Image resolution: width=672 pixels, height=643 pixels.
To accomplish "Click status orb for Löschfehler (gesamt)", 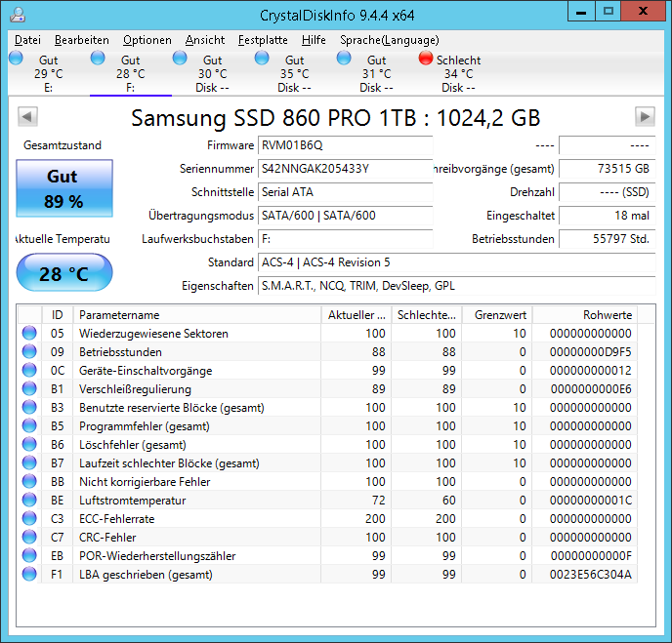I will coord(29,444).
